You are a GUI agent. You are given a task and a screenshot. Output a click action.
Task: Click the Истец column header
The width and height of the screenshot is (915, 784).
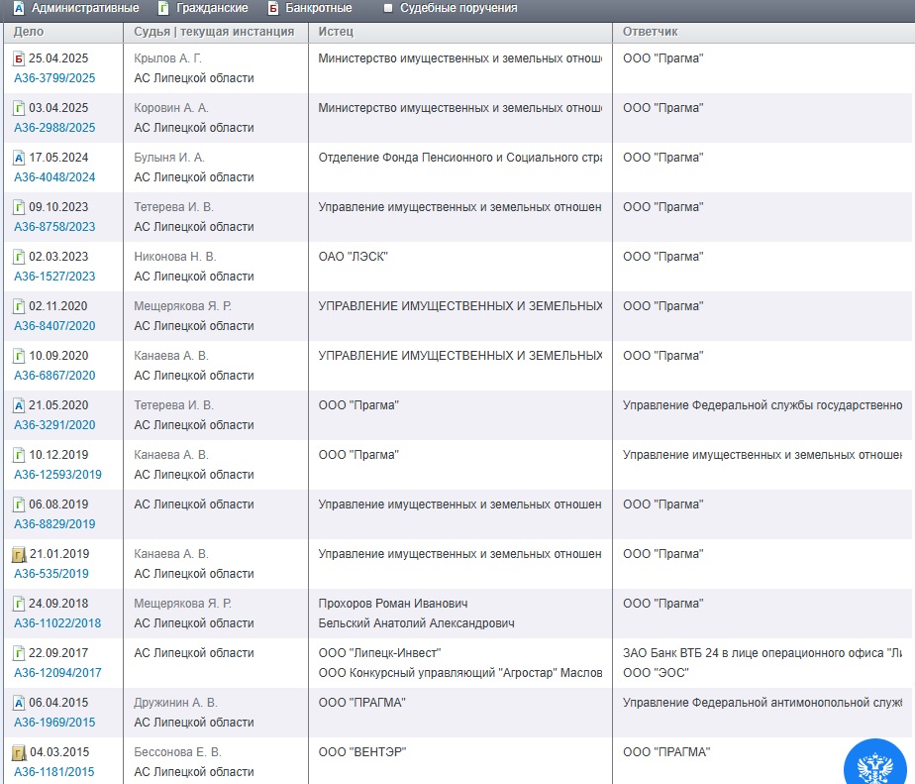pos(336,32)
